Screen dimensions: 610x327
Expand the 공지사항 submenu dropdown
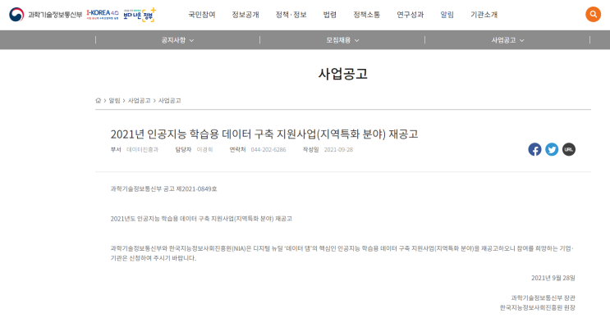click(x=177, y=40)
